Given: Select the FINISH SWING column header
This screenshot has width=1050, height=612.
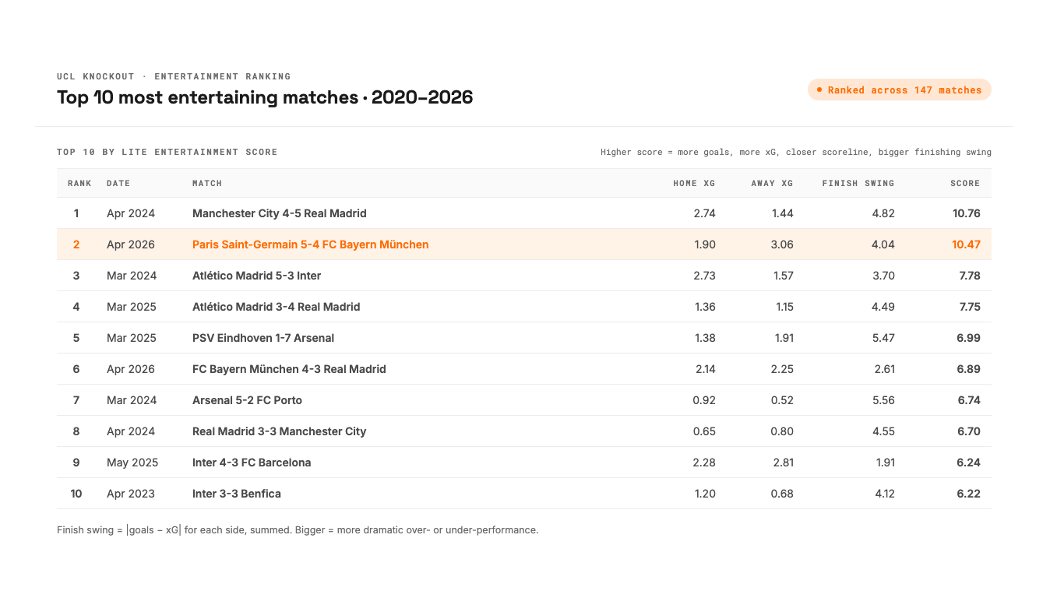Looking at the screenshot, I should pyautogui.click(x=858, y=183).
